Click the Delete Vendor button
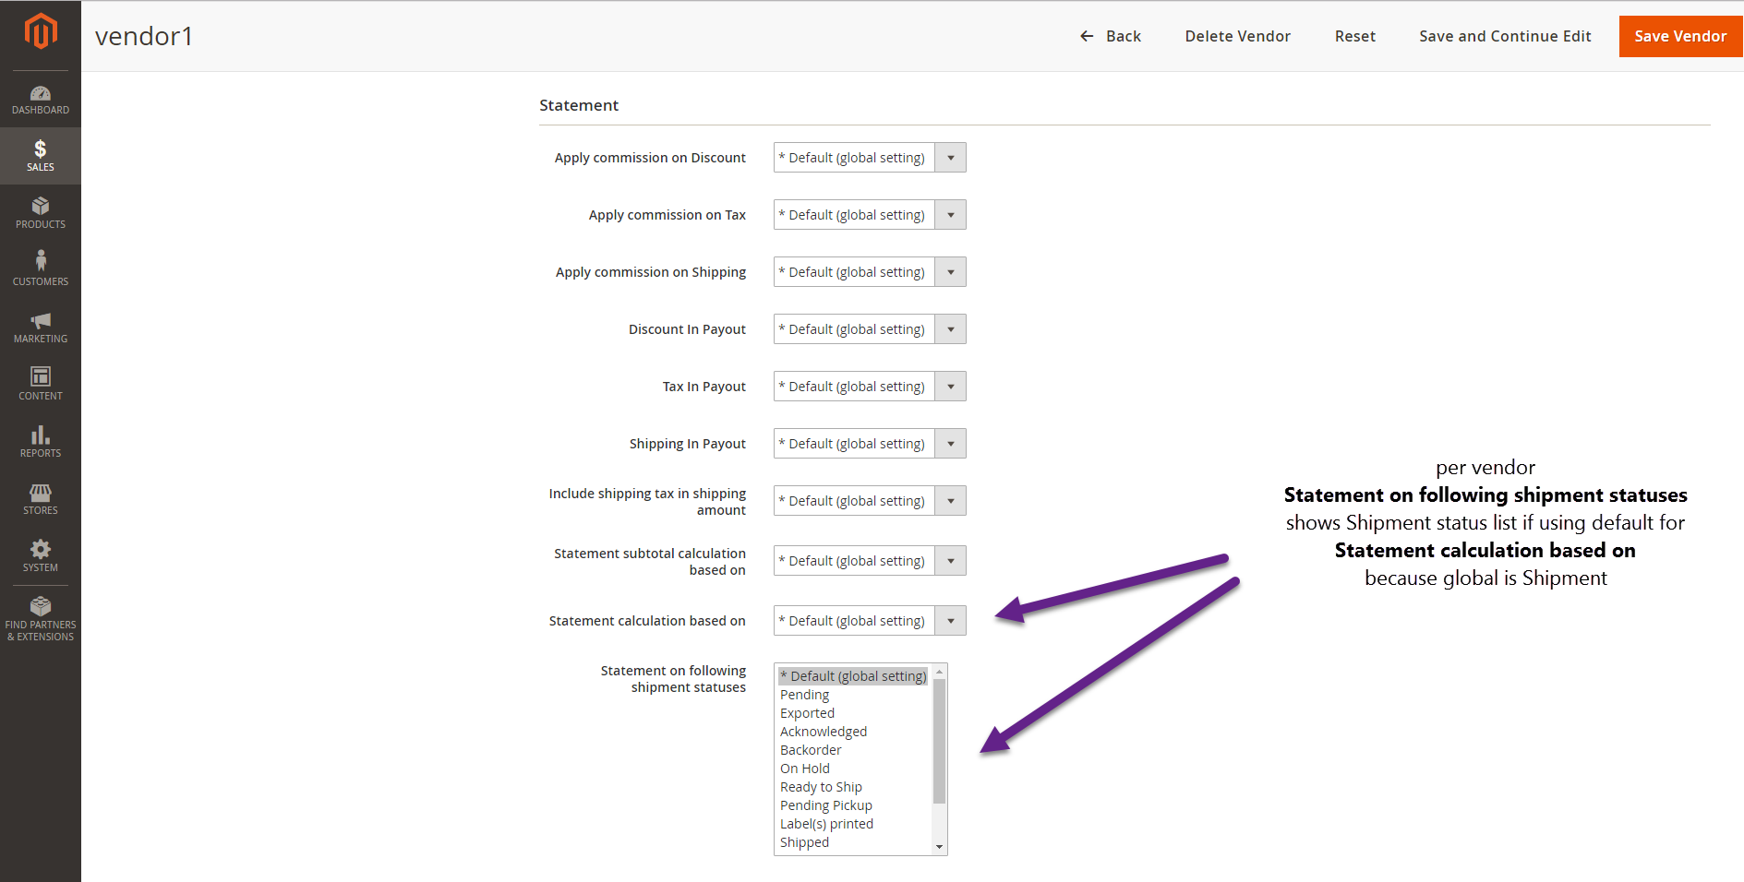Screen dimensions: 1744x882 pyautogui.click(x=1237, y=36)
